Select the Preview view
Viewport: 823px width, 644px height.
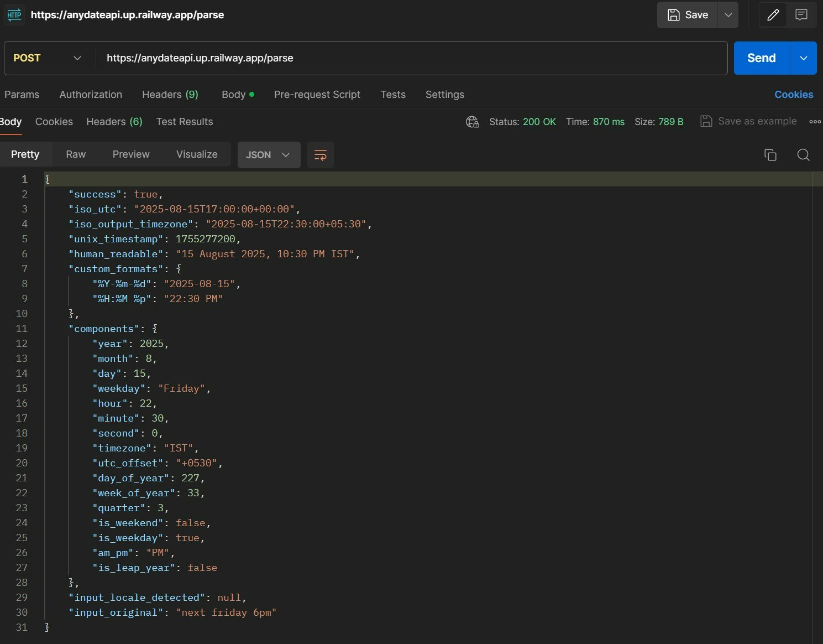131,154
